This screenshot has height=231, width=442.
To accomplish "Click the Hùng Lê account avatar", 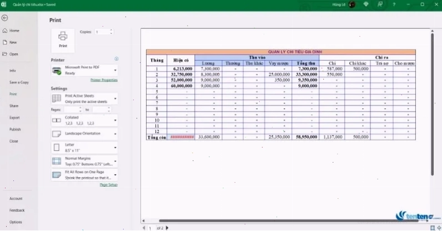I will pos(352,4).
